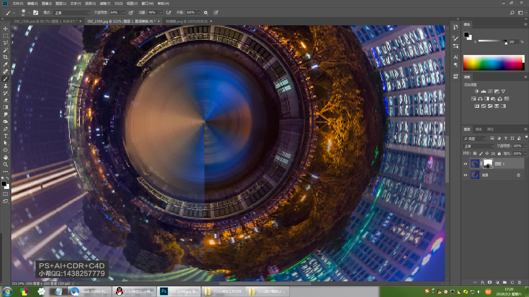Screen dimensions: 529x297
Task: Hide 图层 1 layer visibility
Action: [465, 164]
